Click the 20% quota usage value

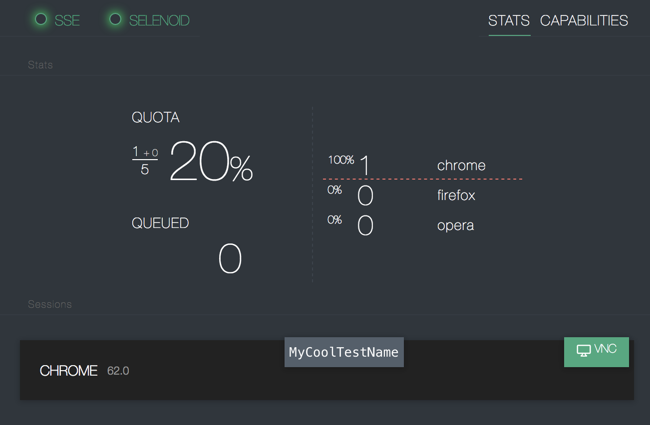tap(211, 162)
